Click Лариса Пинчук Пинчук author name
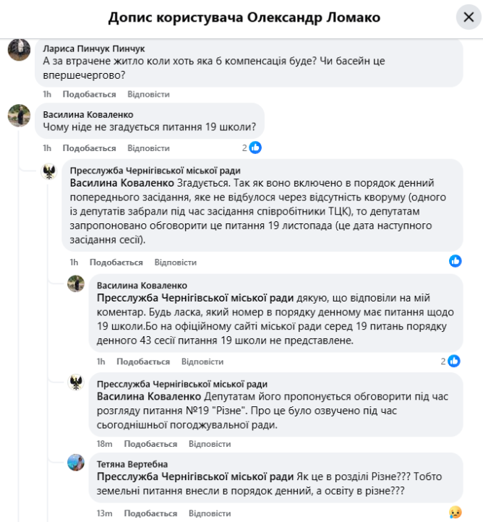The image size is (483, 522). 94,48
